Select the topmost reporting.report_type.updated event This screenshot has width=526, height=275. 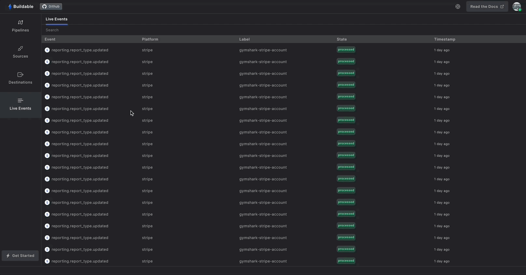click(x=80, y=50)
